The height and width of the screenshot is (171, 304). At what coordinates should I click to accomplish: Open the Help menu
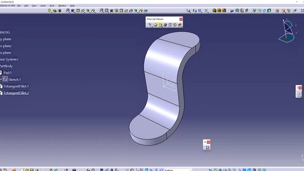[72, 6]
